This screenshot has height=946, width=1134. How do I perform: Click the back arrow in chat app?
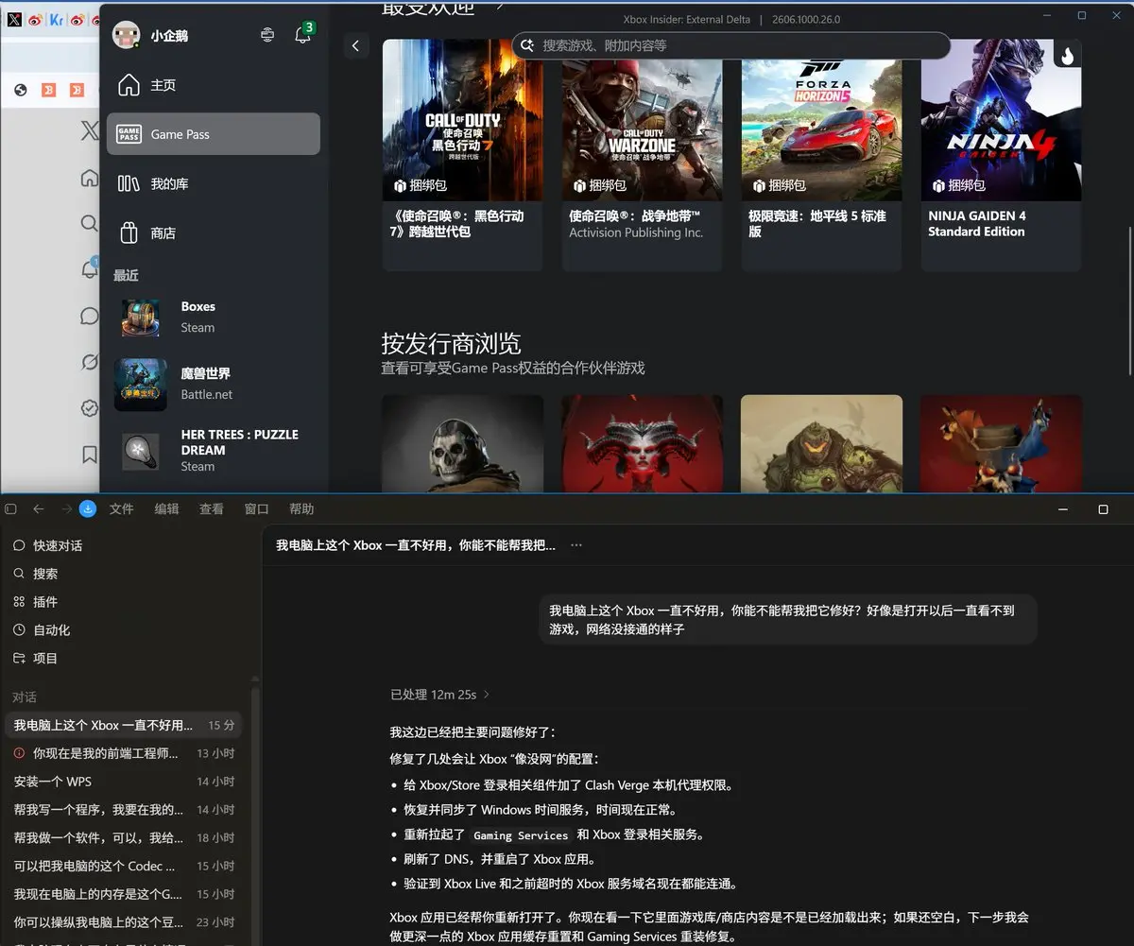coord(39,508)
